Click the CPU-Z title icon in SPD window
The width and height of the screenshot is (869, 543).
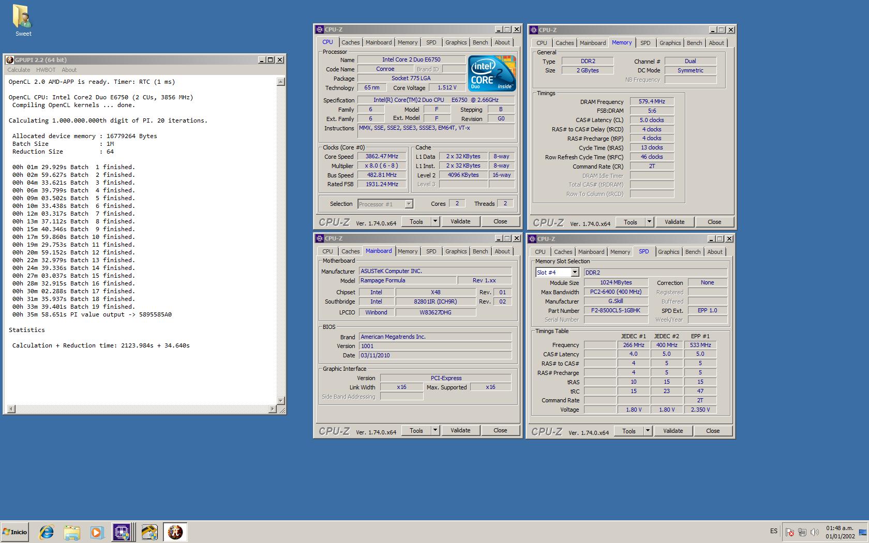click(x=532, y=239)
